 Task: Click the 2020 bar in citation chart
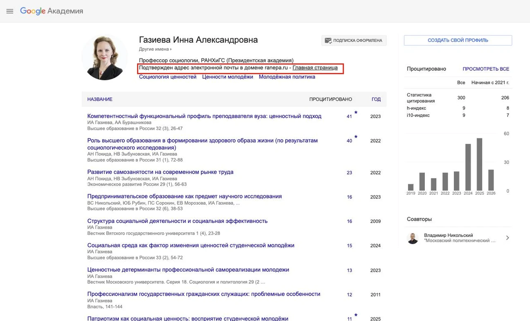[x=422, y=181]
